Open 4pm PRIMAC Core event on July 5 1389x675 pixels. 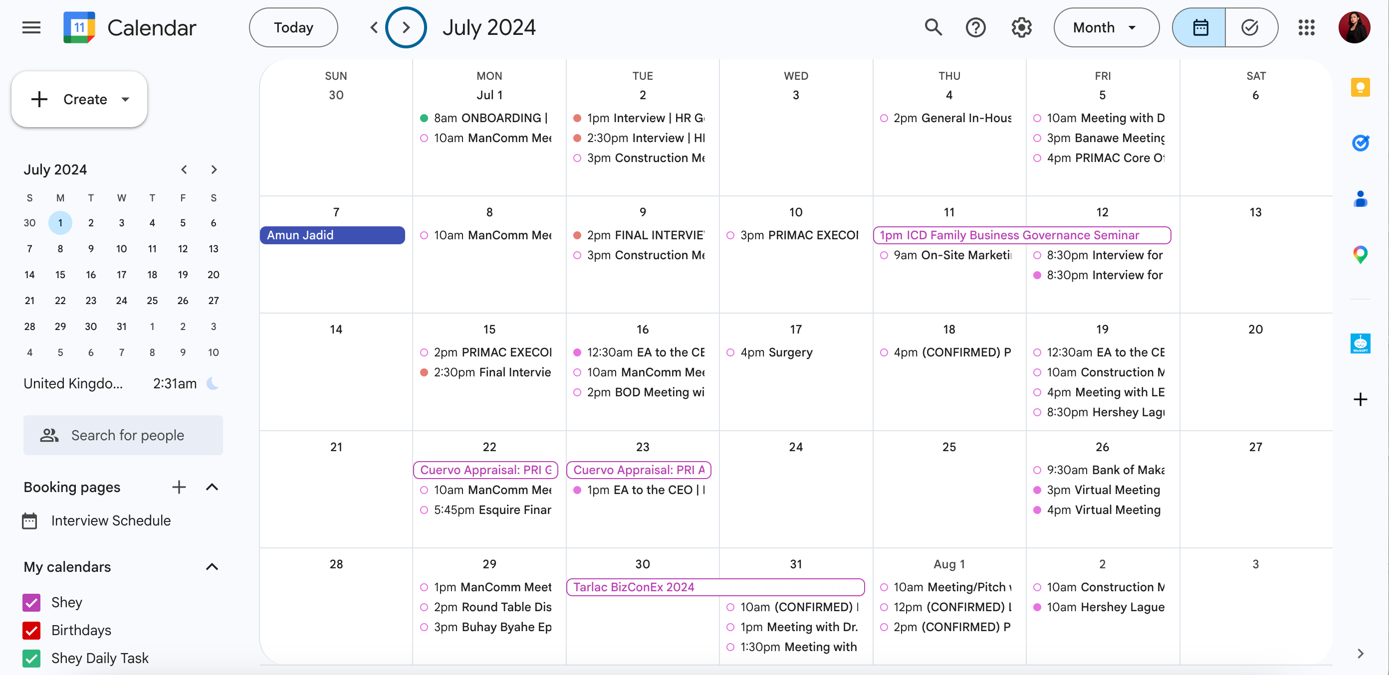(x=1098, y=158)
